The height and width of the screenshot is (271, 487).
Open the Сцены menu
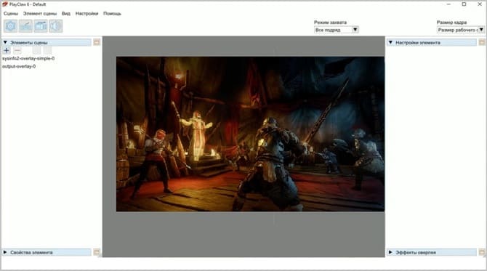tap(11, 13)
